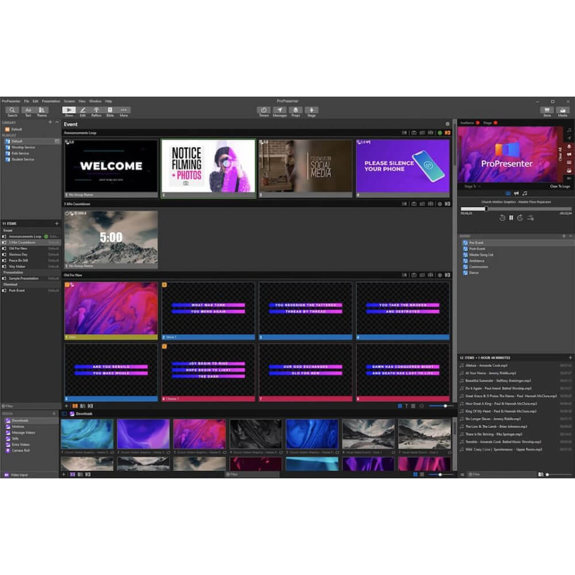Viewport: 575px width, 575px height.
Task: Click the Clear To Logo button
Action: coord(559,186)
